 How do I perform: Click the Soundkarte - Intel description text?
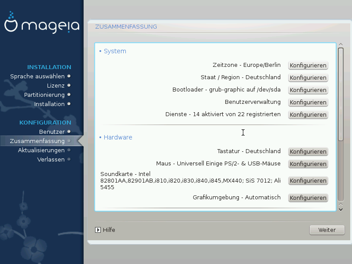pyautogui.click(x=191, y=180)
